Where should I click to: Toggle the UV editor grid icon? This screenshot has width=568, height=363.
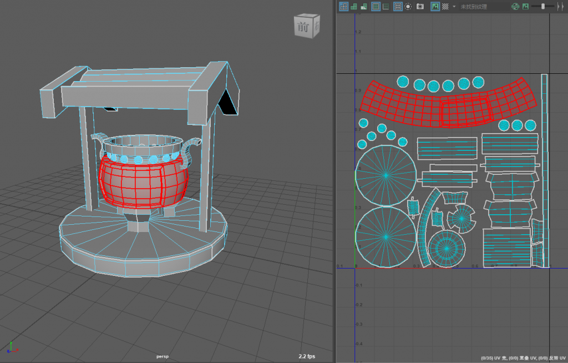pyautogui.click(x=398, y=6)
